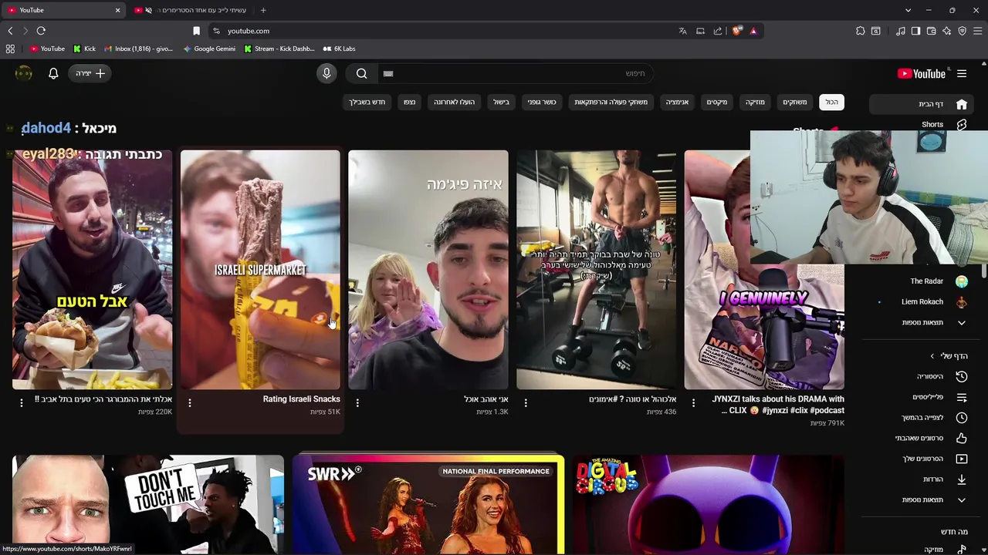
Task: Open the browser extensions puzzle icon
Action: (861, 31)
